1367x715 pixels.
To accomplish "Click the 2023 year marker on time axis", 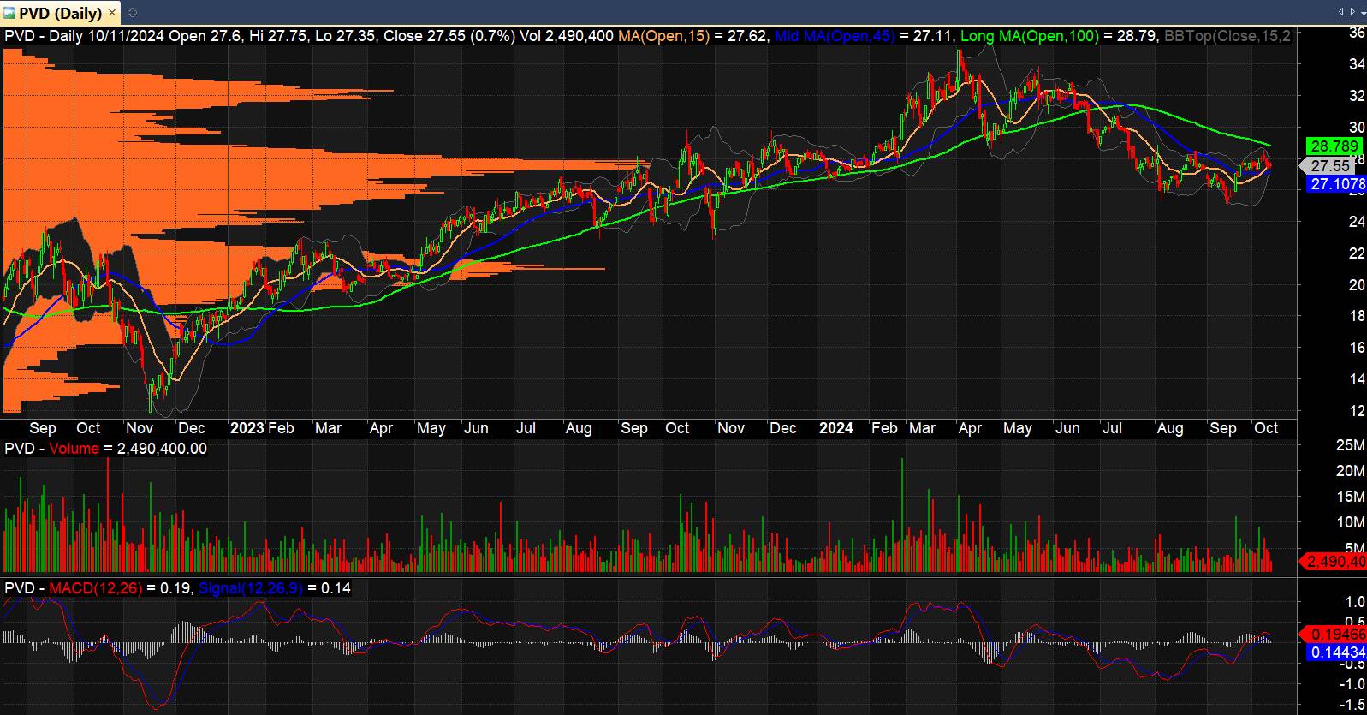I will (247, 428).
